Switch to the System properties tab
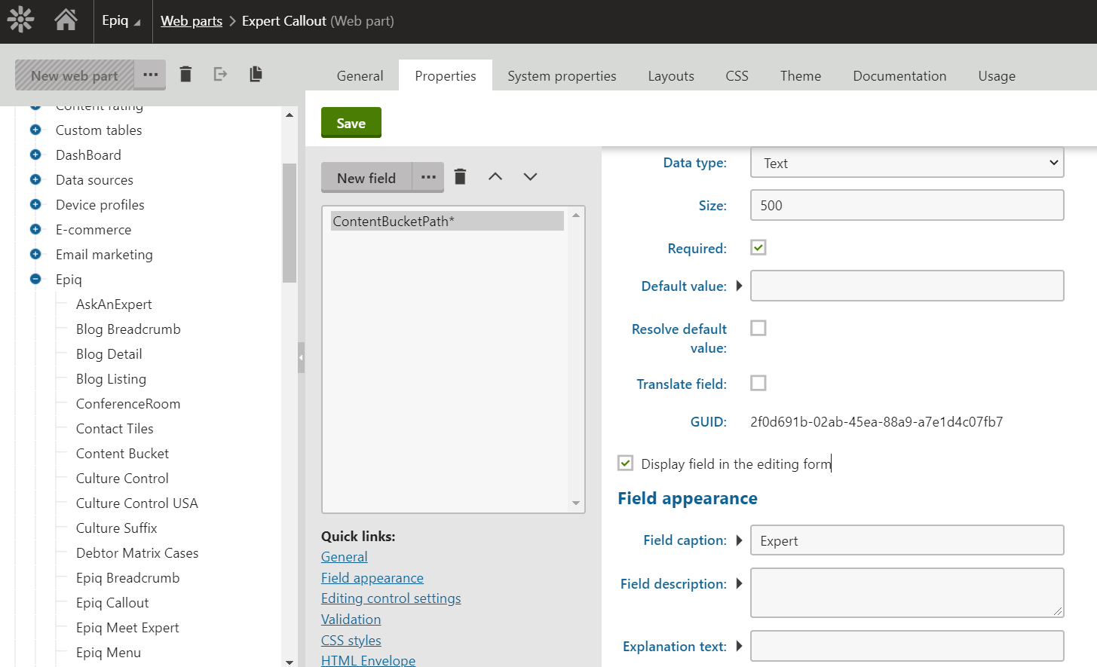The width and height of the screenshot is (1097, 667). pyautogui.click(x=562, y=76)
